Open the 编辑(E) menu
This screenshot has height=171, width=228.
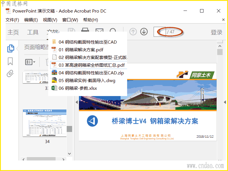click(x=31, y=20)
